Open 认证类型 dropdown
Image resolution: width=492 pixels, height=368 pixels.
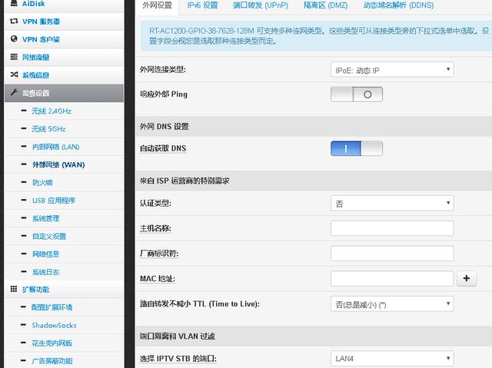(392, 203)
